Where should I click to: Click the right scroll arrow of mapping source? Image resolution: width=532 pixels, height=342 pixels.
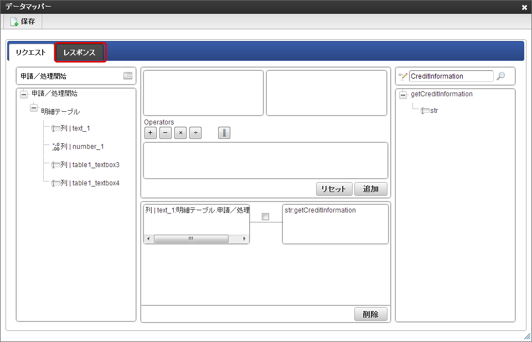point(244,239)
